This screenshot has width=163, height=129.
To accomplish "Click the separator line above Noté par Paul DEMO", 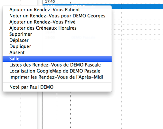I will pos(57,82).
